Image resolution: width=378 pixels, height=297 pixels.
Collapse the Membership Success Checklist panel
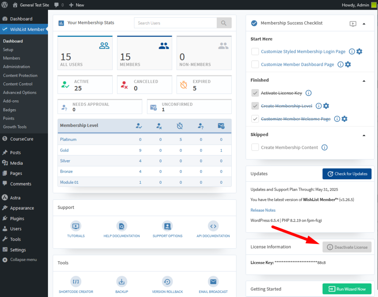point(364,23)
